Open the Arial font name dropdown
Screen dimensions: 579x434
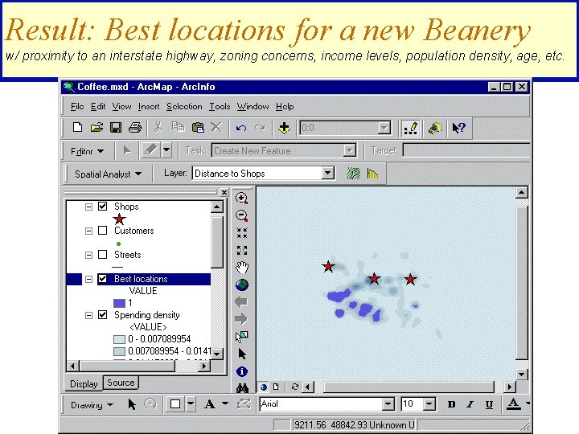tap(388, 404)
